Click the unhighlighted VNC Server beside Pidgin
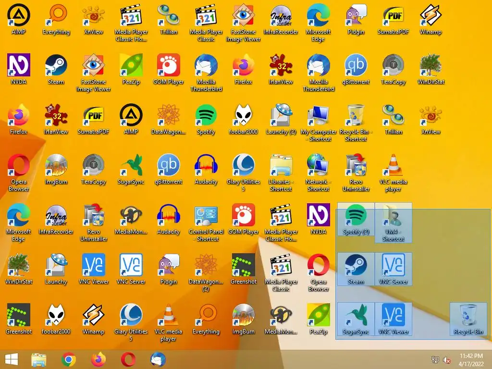Viewport: 492px width, 369px height. point(131,270)
